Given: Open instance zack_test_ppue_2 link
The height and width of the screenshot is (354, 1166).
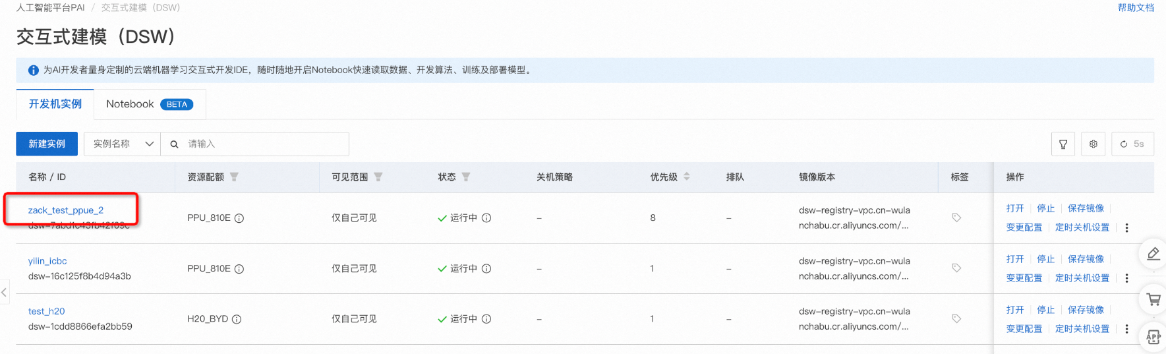Looking at the screenshot, I should click(x=66, y=210).
